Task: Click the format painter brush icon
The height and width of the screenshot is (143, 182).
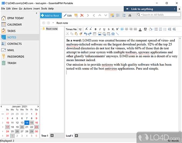Action: point(81,34)
